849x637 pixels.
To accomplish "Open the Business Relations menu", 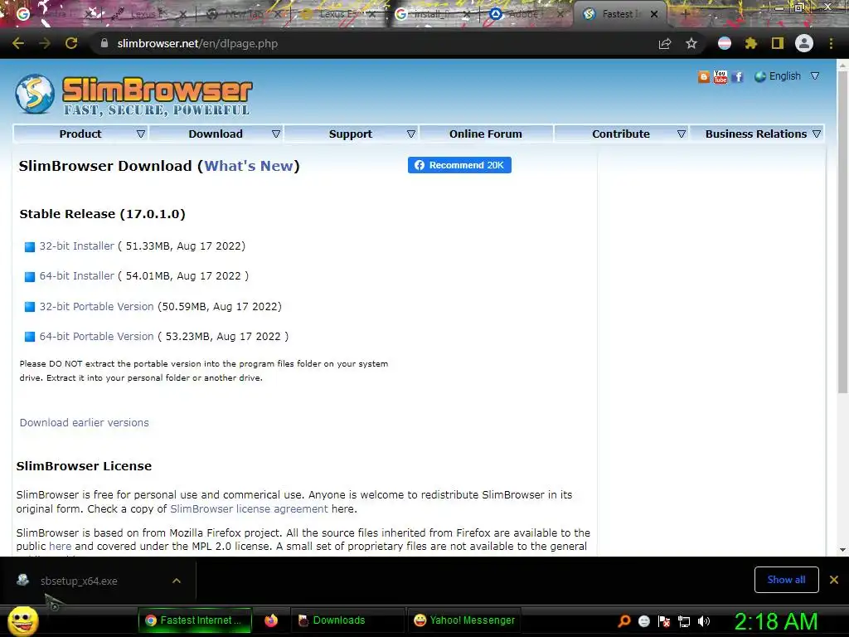I will tap(756, 134).
